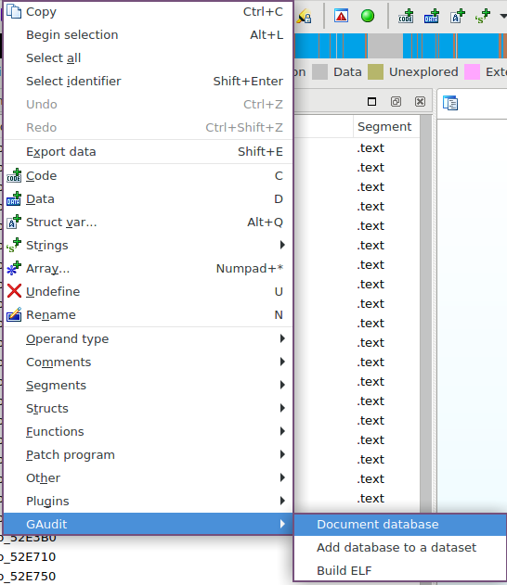Close the panel with X icon
507x585 pixels.
pyautogui.click(x=420, y=101)
